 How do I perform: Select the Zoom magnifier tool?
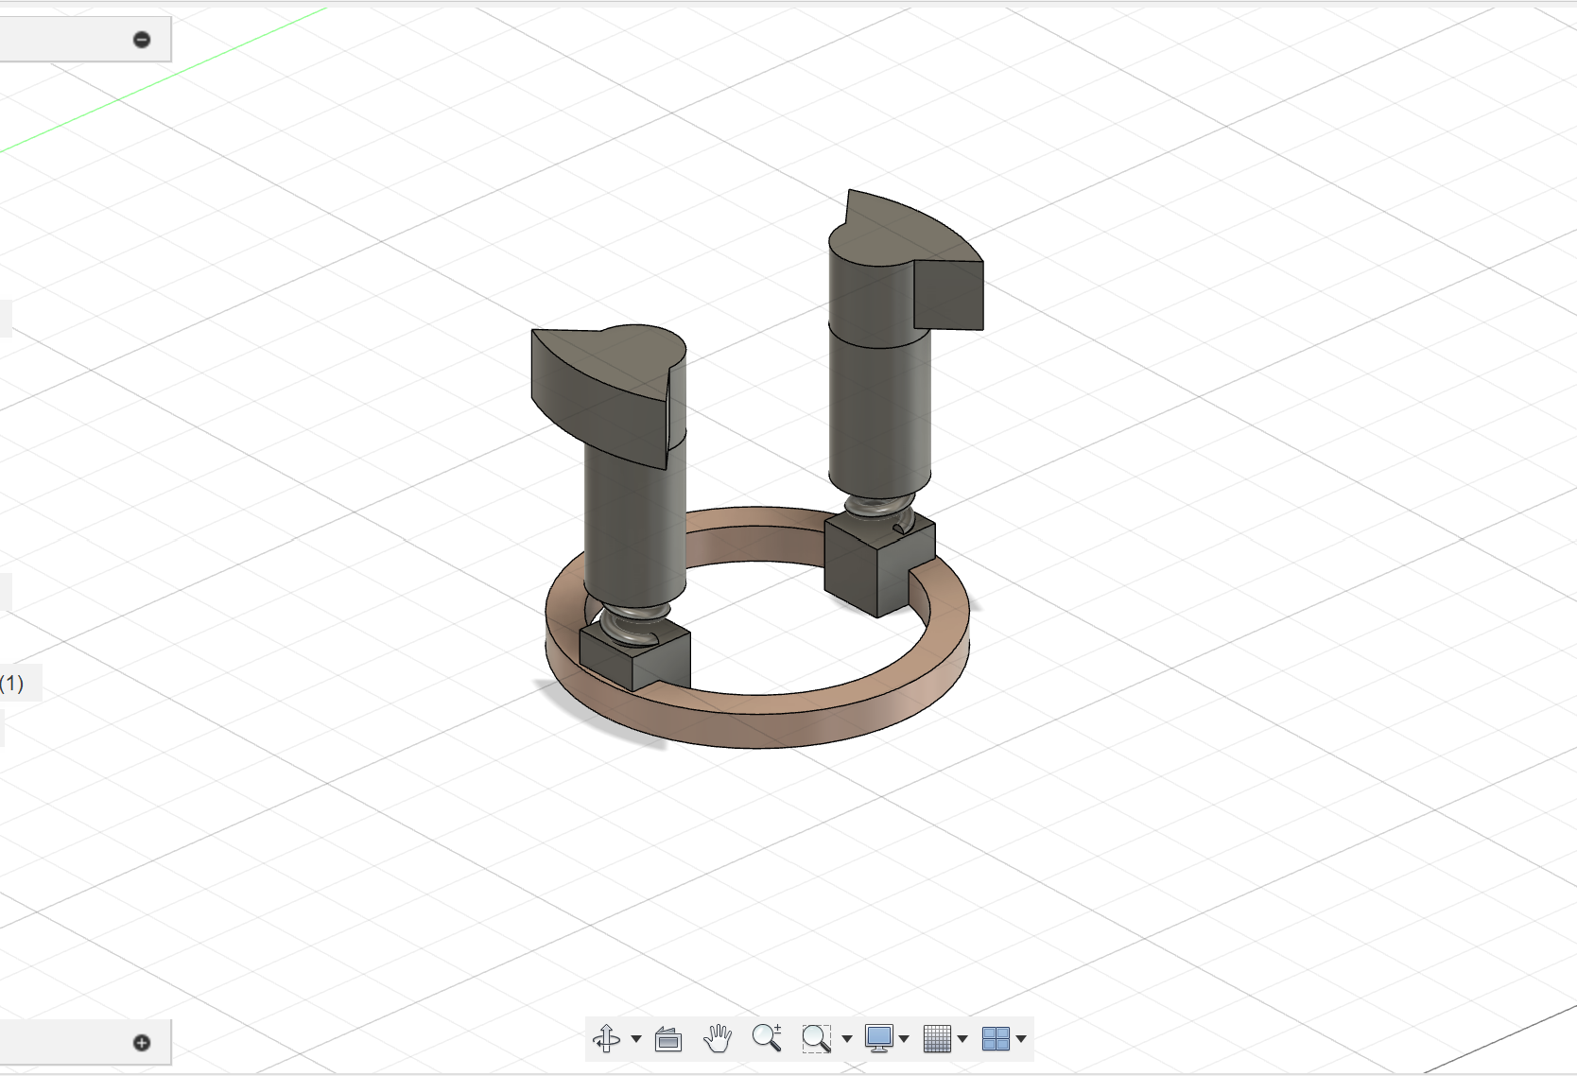click(x=767, y=1038)
